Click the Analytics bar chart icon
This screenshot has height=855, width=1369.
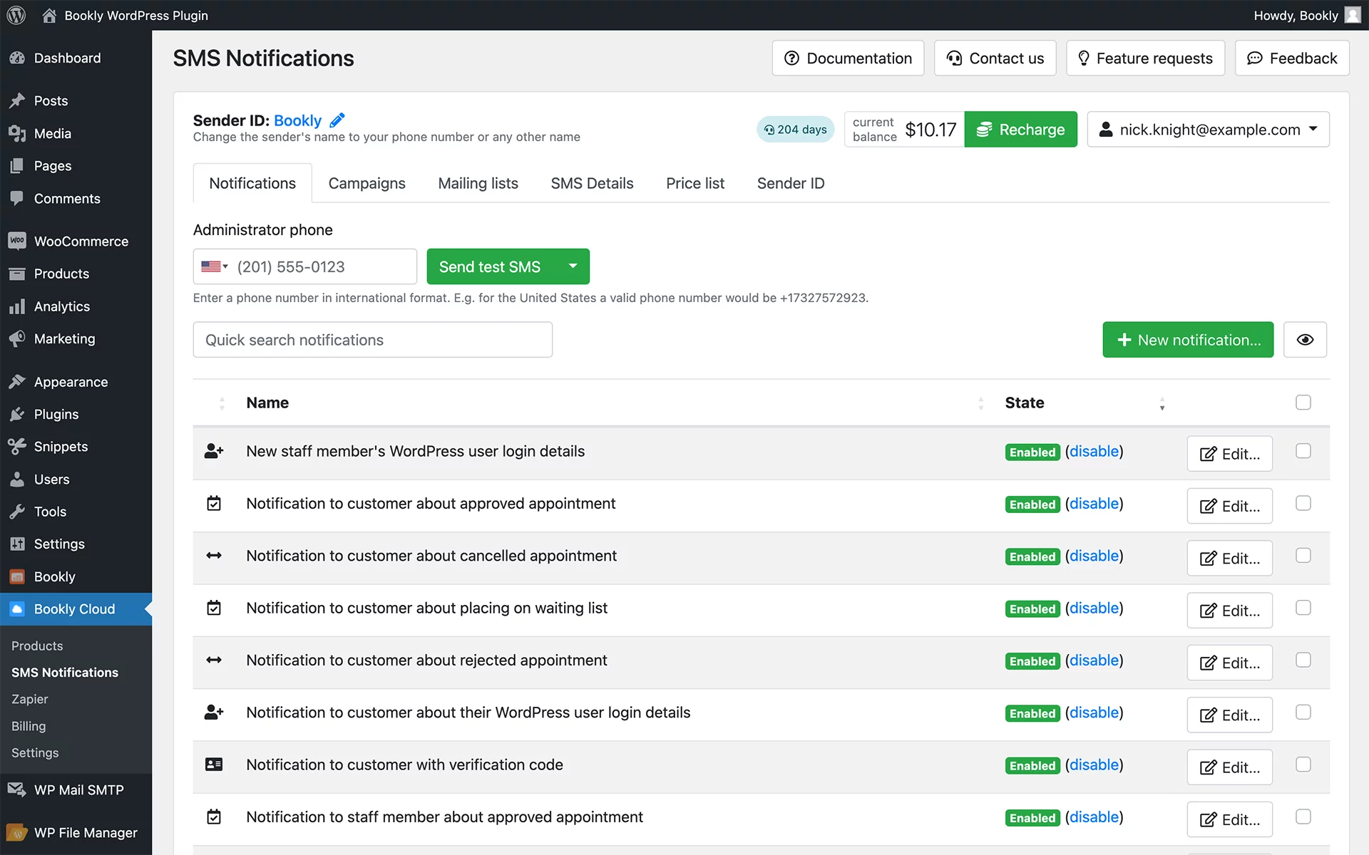click(x=17, y=306)
